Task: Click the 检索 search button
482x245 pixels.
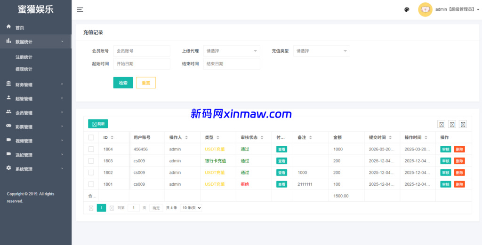Action: click(123, 83)
